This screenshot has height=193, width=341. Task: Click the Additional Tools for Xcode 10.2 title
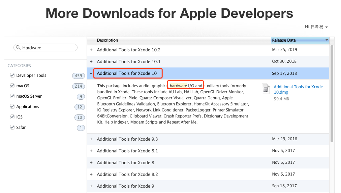(128, 50)
